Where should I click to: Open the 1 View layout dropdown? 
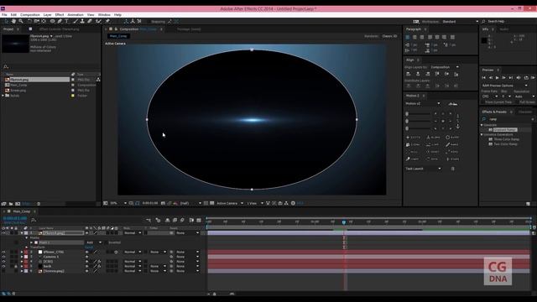255,203
